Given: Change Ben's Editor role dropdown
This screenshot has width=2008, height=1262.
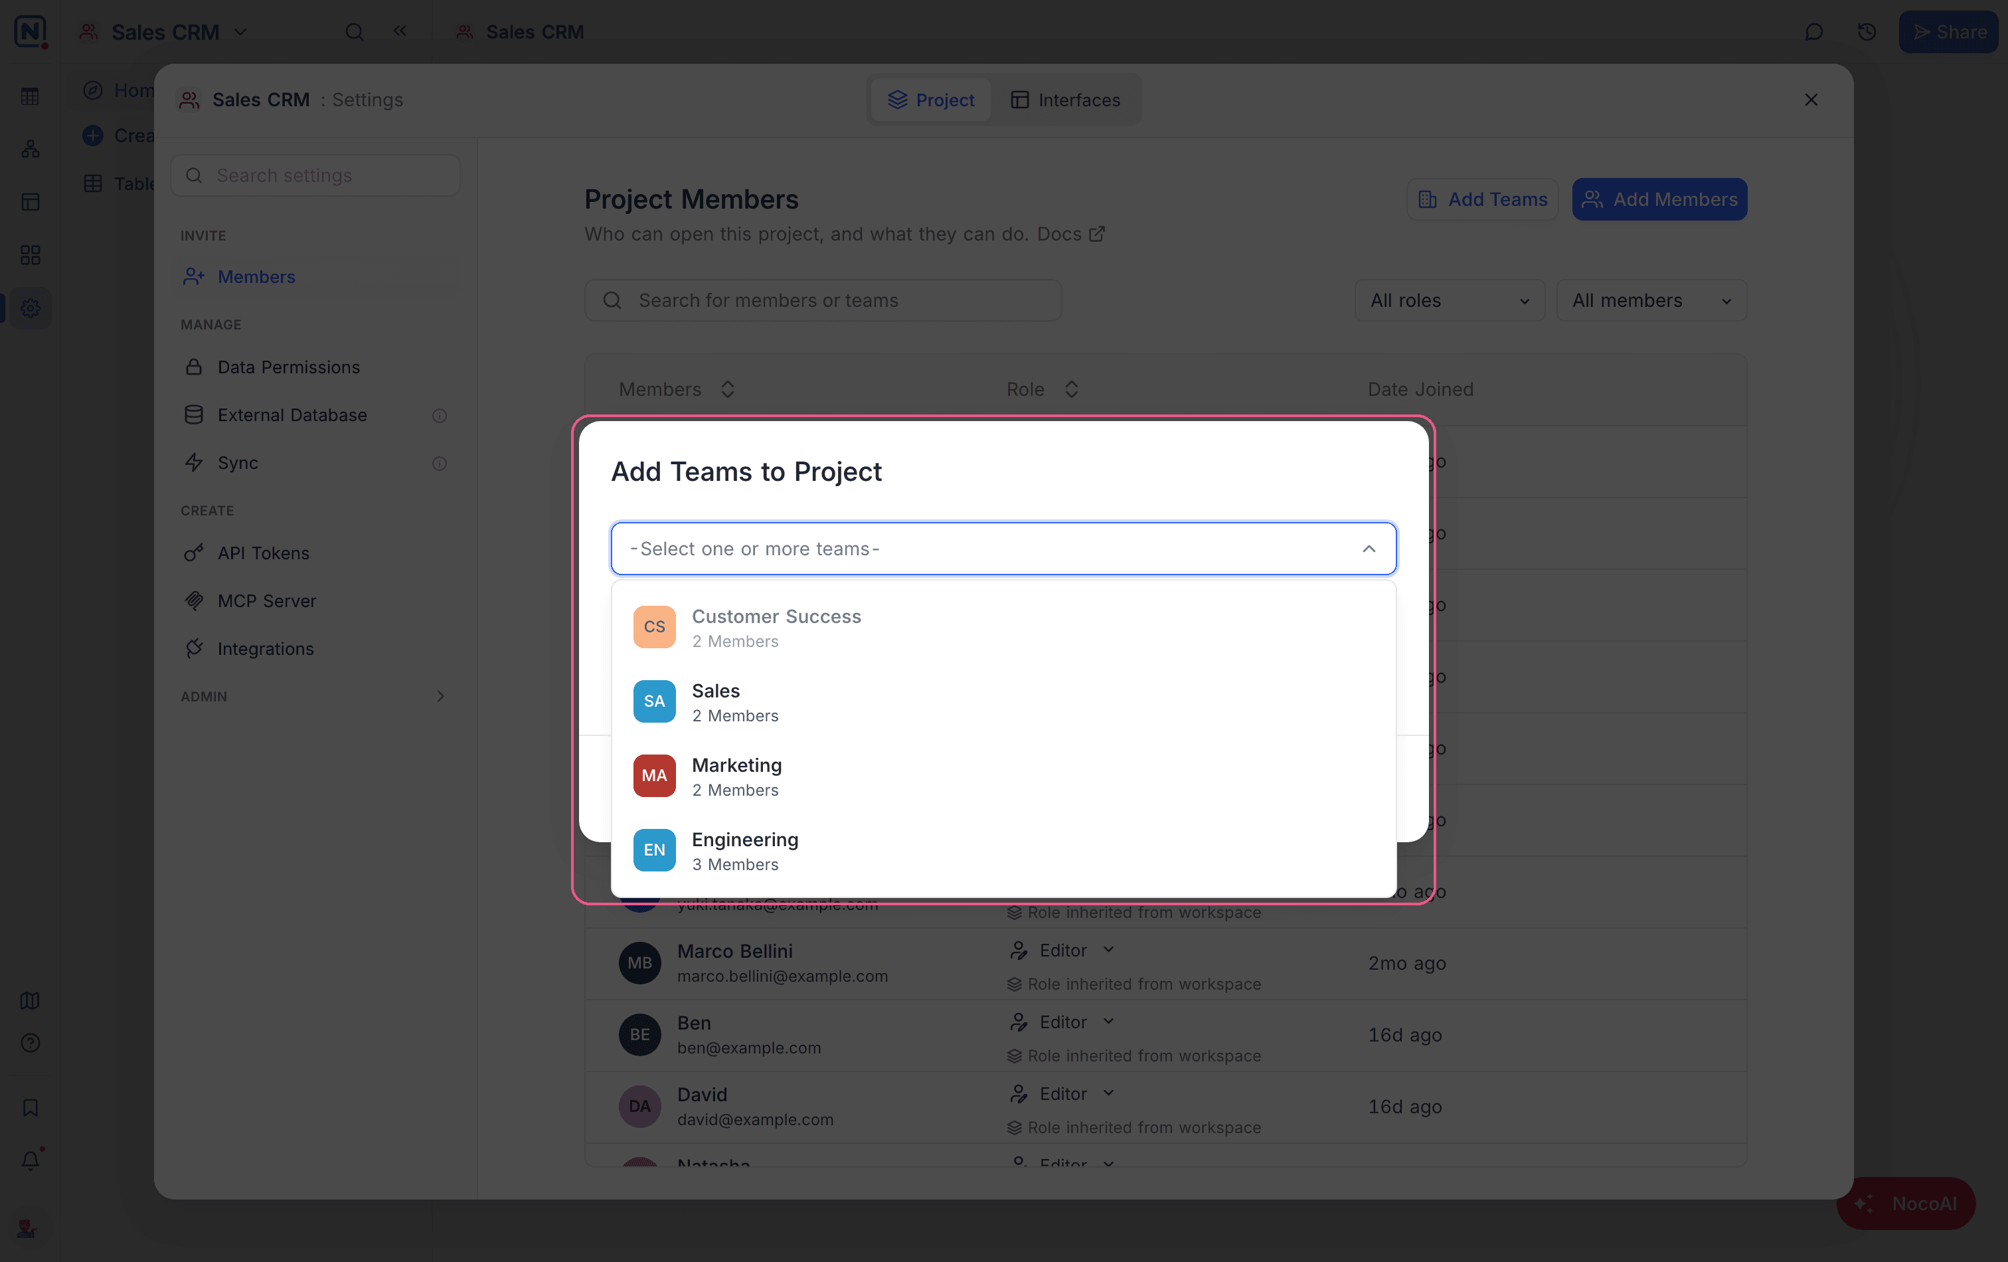Looking at the screenshot, I should [x=1062, y=1023].
